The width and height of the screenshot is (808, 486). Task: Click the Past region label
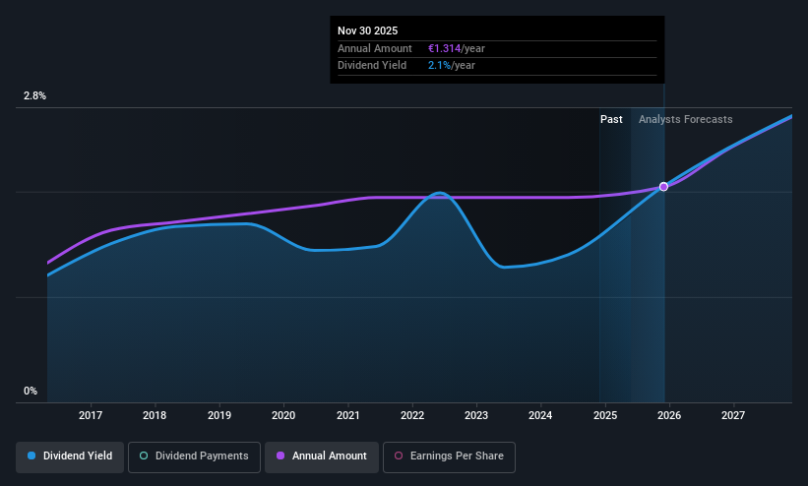(x=611, y=120)
